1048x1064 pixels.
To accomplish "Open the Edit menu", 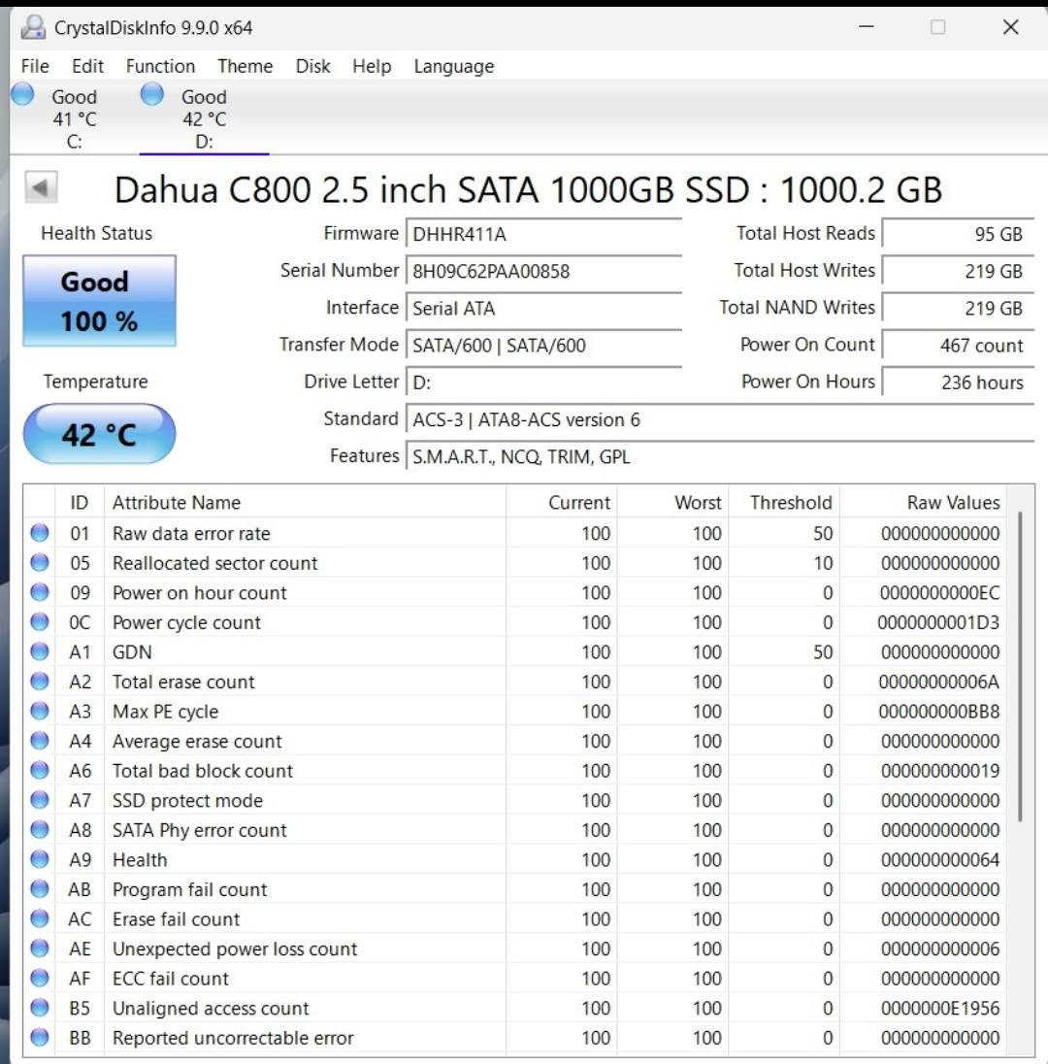I will point(87,66).
